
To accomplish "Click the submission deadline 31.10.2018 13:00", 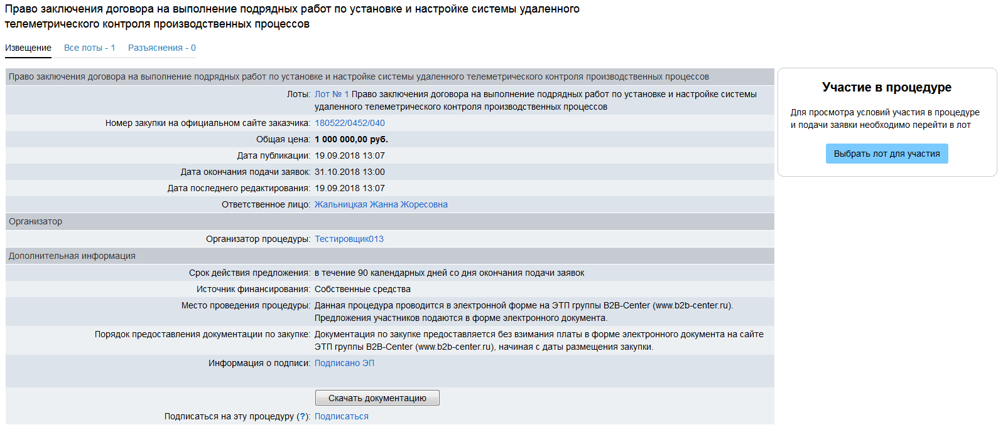I will [x=349, y=172].
